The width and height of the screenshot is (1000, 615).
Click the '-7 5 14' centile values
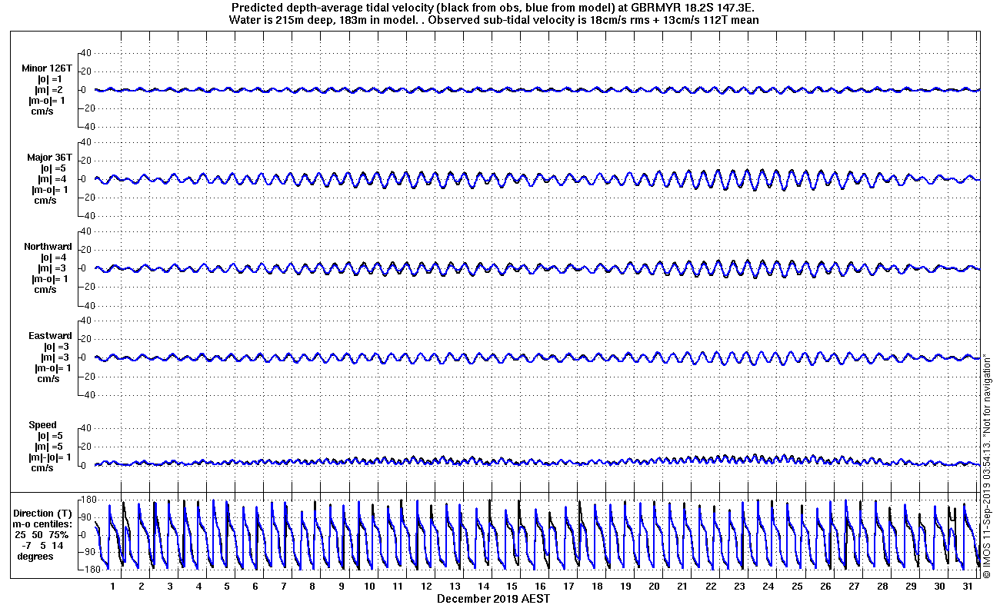point(43,546)
